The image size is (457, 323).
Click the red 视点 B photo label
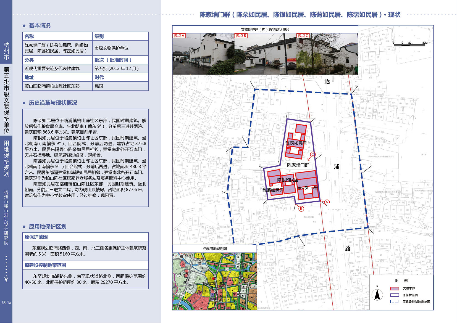coord(241,36)
